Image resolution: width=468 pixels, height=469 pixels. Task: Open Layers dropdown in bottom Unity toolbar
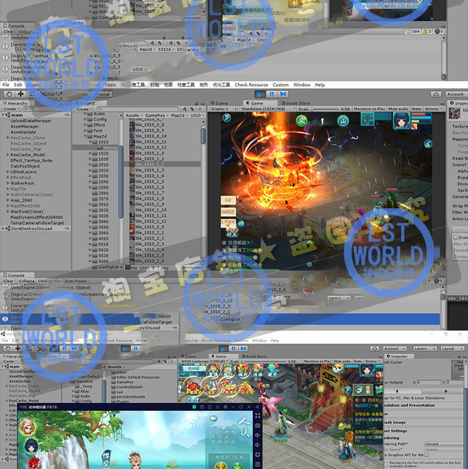[425, 349]
